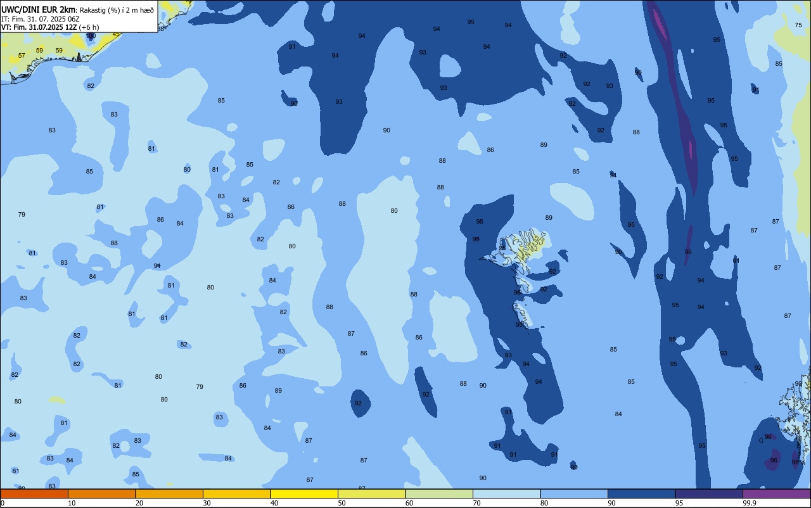
Task: Click the dark blue 90–95 legend band
Action: point(641,493)
